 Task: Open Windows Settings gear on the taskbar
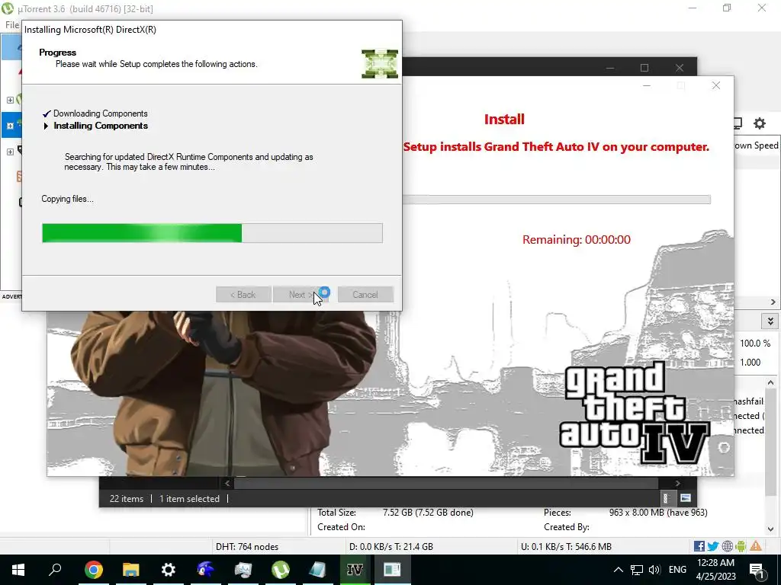(169, 570)
